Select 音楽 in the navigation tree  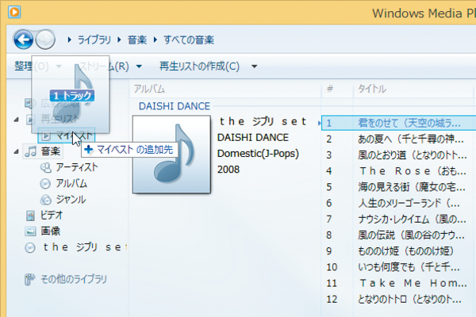pos(51,151)
